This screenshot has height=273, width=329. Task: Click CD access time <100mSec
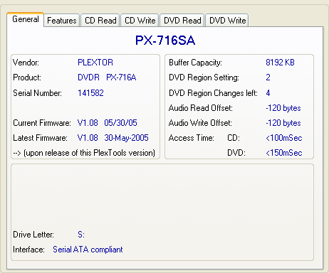[x=284, y=138]
